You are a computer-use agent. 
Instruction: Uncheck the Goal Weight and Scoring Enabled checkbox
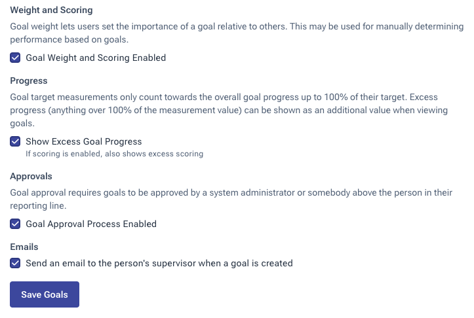tap(16, 58)
